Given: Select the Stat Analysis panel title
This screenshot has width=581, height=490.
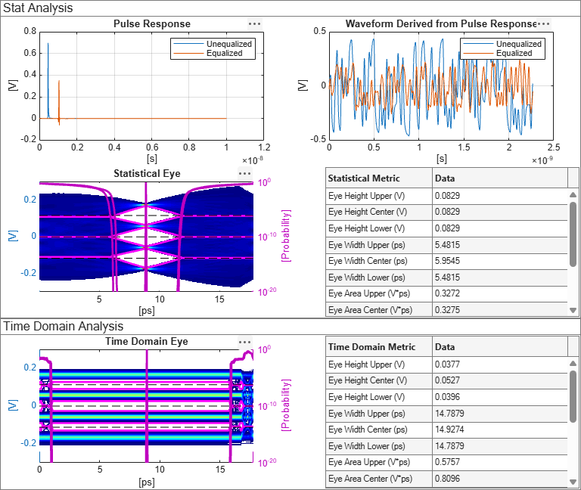Looking at the screenshot, I should point(38,8).
